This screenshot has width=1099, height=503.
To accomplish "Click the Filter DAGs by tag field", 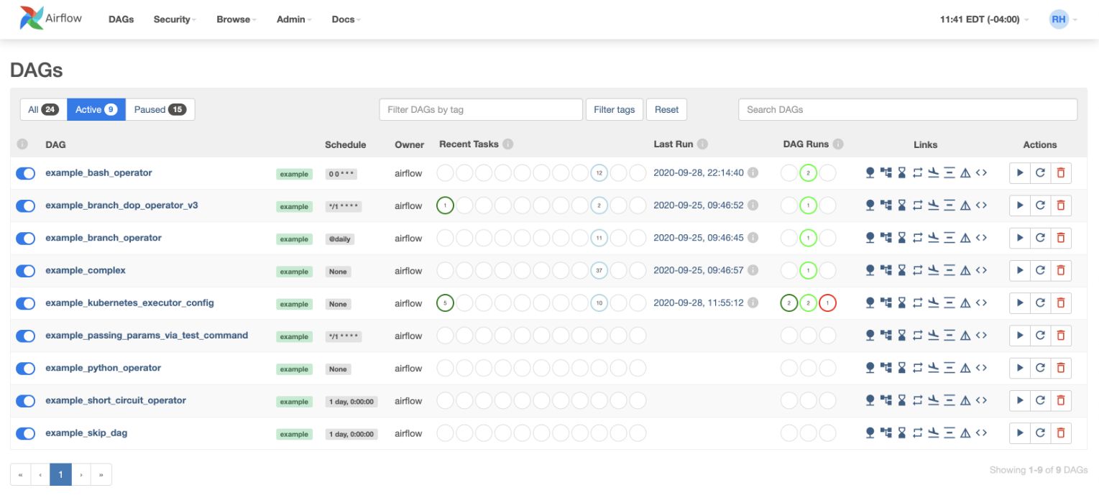I will tap(481, 109).
